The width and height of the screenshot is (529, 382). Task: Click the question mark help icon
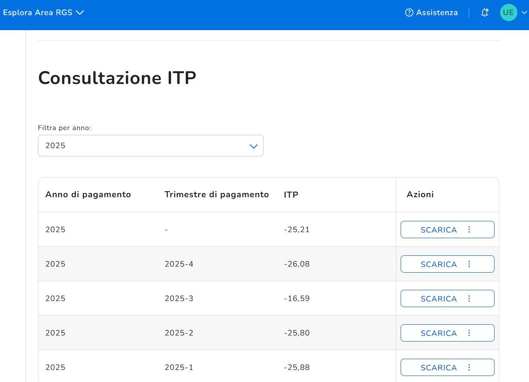[409, 12]
